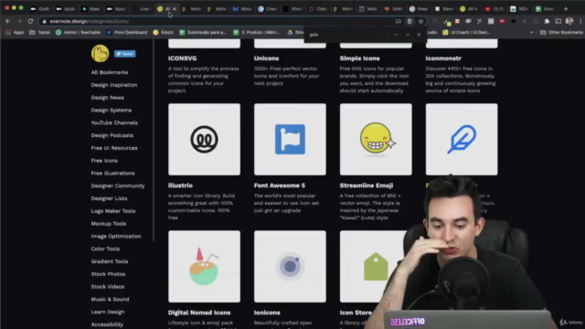Open the Font Awesome 5 title link
Image resolution: width=585 pixels, height=329 pixels.
point(280,186)
